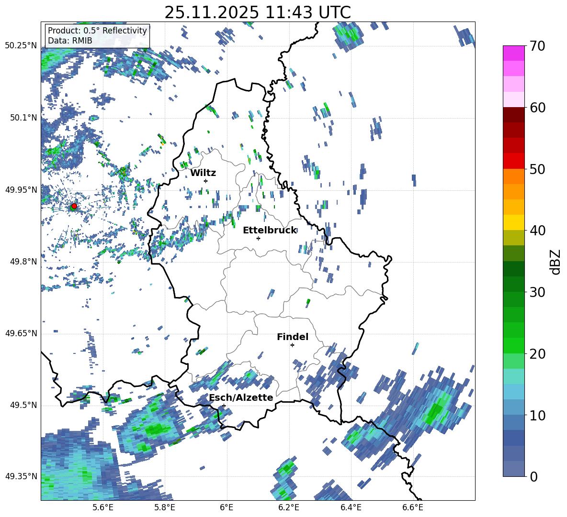The height and width of the screenshot is (517, 567).
Task: Click the 6.4°E longitude label
Action: pos(351,507)
